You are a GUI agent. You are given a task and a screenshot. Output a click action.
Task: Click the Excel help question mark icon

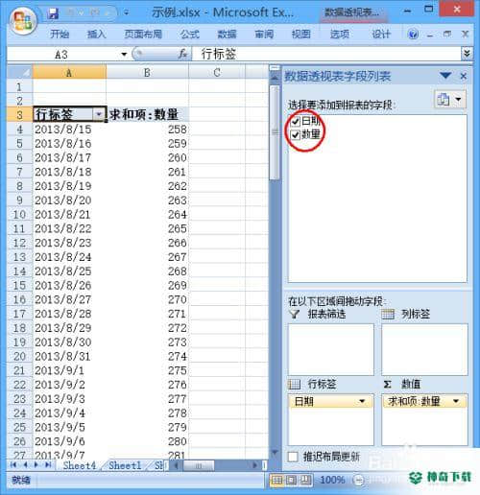(x=413, y=34)
